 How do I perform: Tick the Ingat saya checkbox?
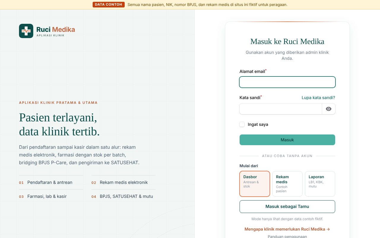(x=242, y=124)
